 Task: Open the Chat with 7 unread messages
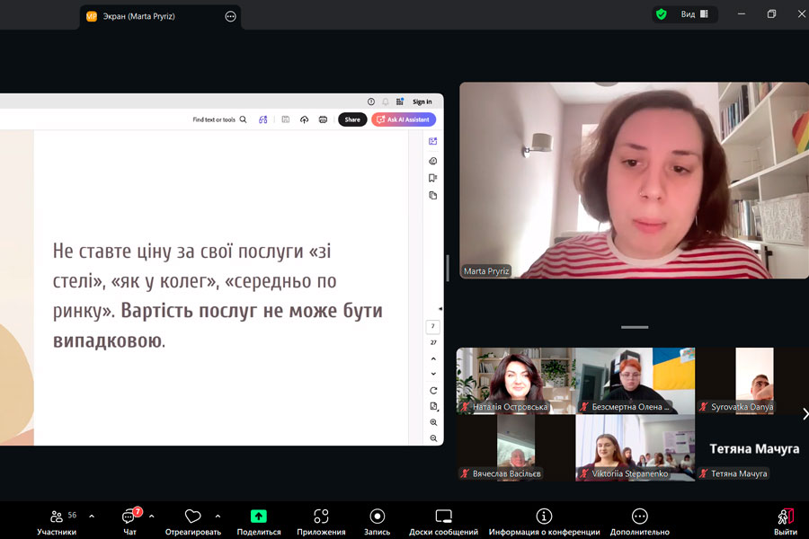129,521
